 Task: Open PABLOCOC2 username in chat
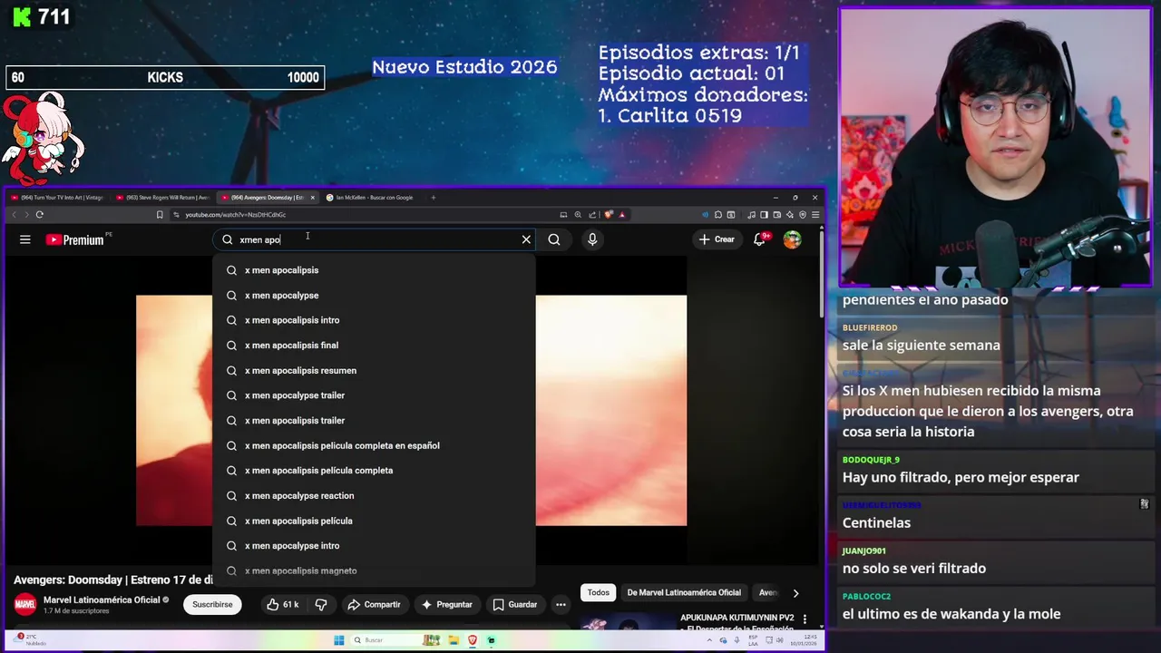click(x=866, y=596)
